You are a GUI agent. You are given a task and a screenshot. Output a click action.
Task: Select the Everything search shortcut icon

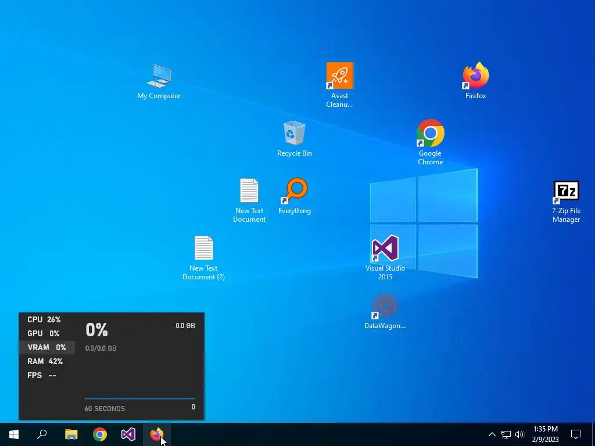point(295,196)
